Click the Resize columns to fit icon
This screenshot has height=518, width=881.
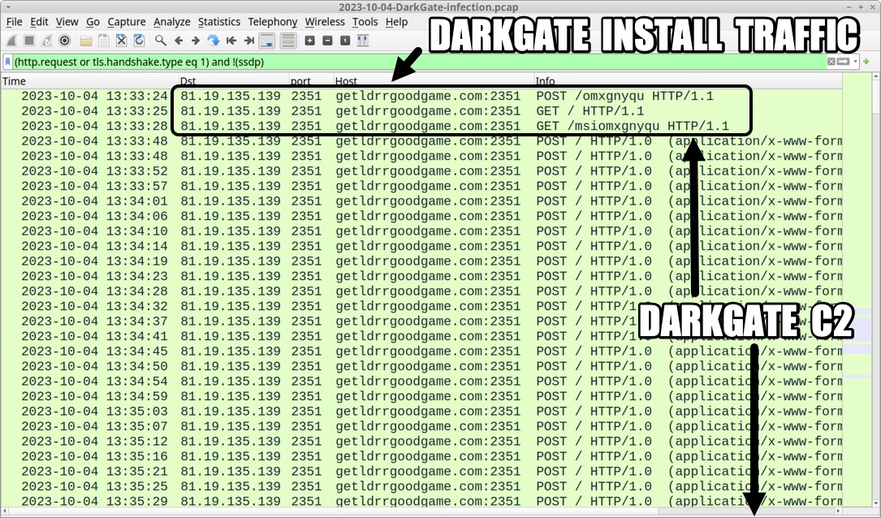coord(363,41)
